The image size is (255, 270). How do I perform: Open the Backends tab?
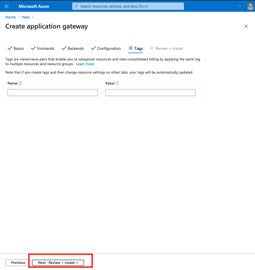pyautogui.click(x=76, y=48)
